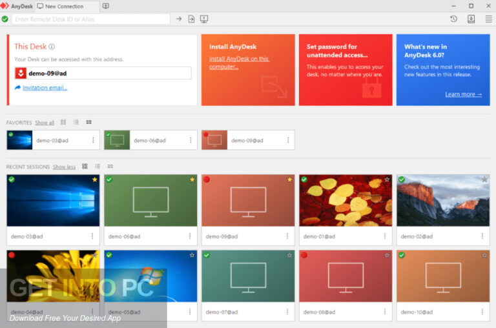
Task: Select the demo-09@ad address field
Action: click(x=103, y=73)
